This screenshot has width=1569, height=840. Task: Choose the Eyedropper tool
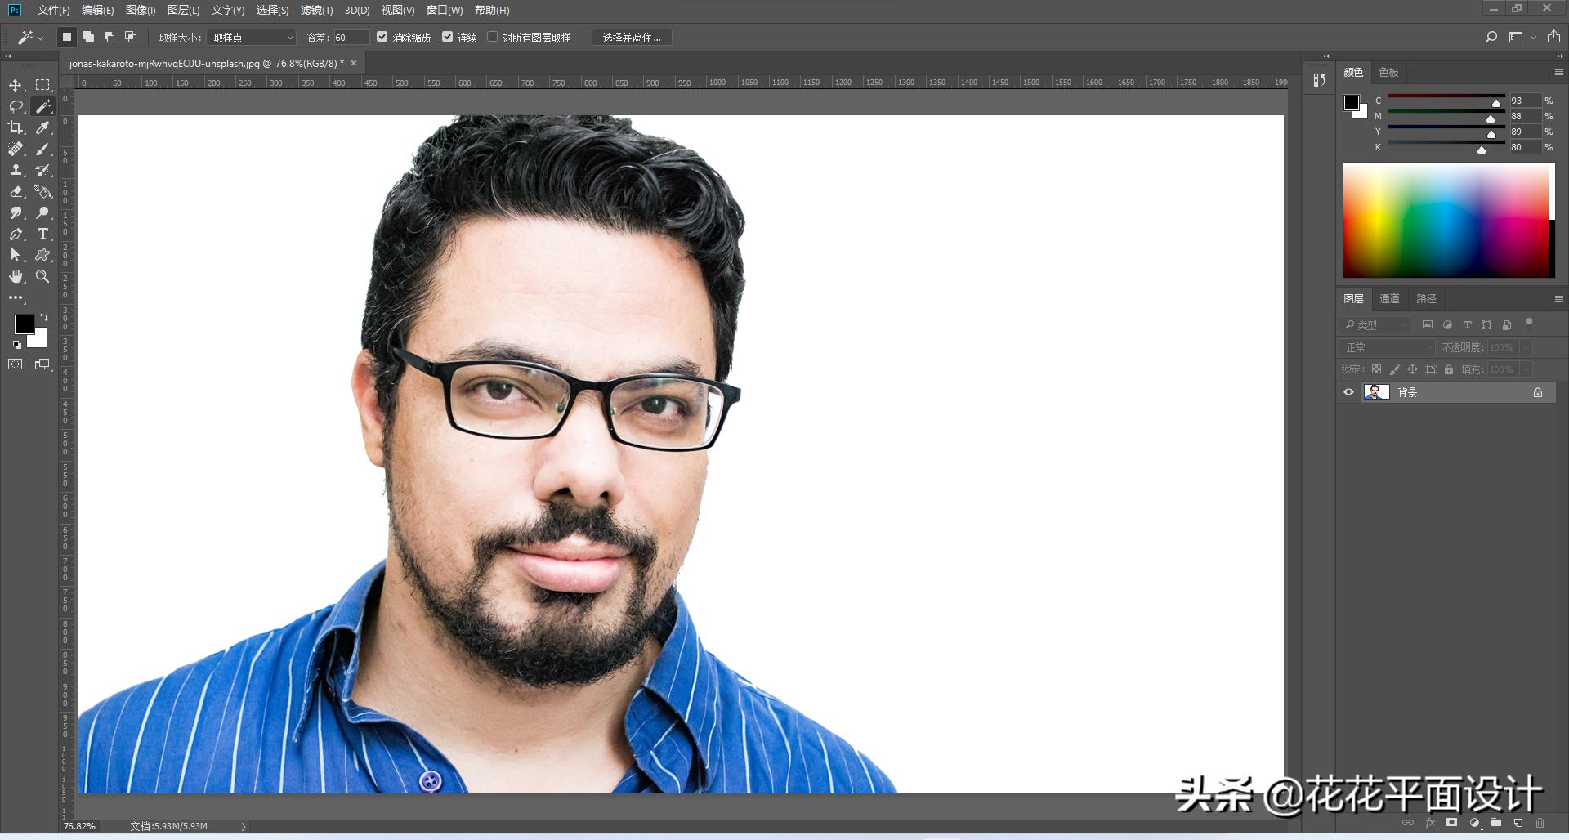[x=42, y=127]
